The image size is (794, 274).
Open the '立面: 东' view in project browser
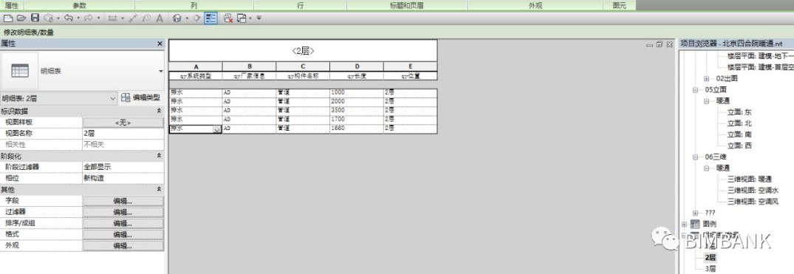[739, 112]
